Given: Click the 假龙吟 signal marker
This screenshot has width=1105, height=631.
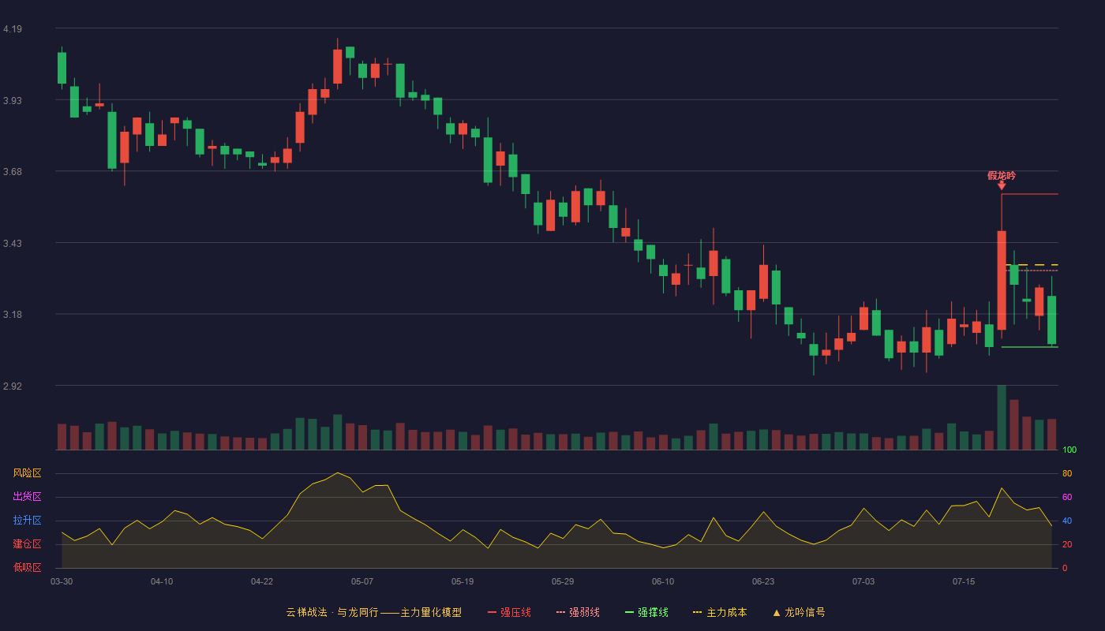Looking at the screenshot, I should tap(1002, 175).
